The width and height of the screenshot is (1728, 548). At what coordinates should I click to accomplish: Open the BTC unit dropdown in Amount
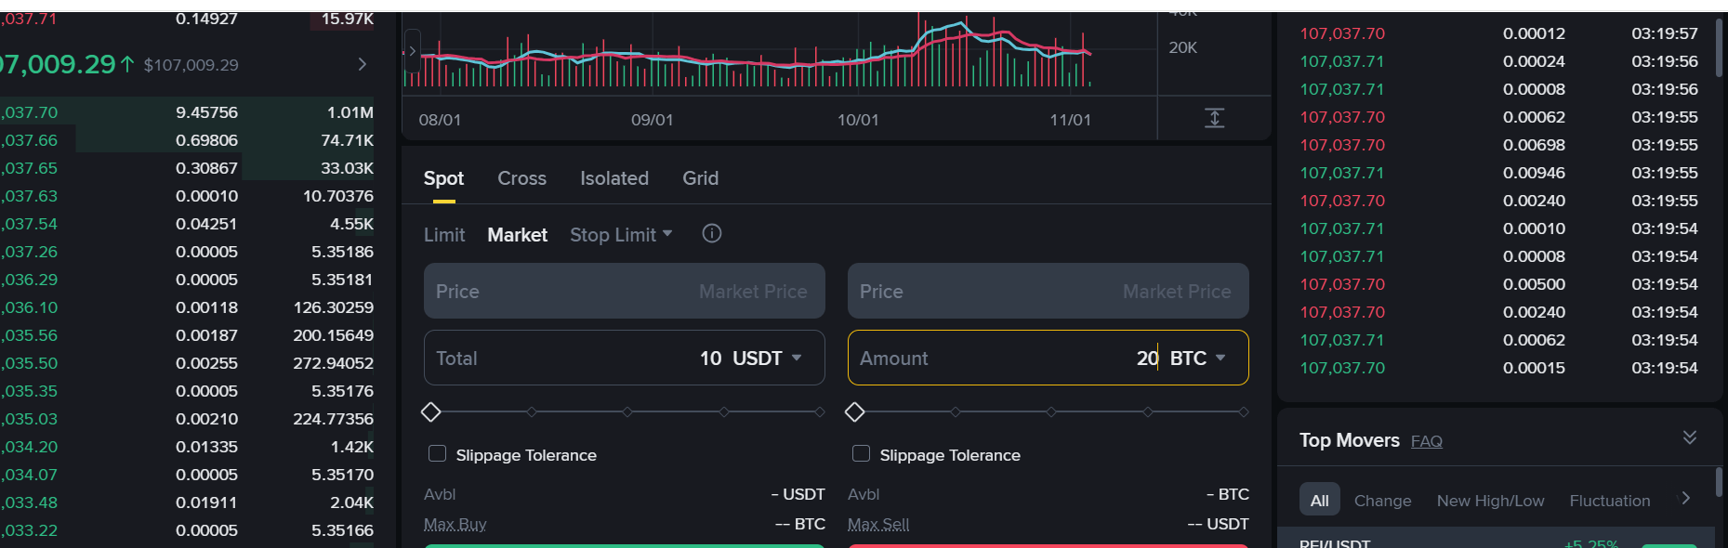(1197, 359)
